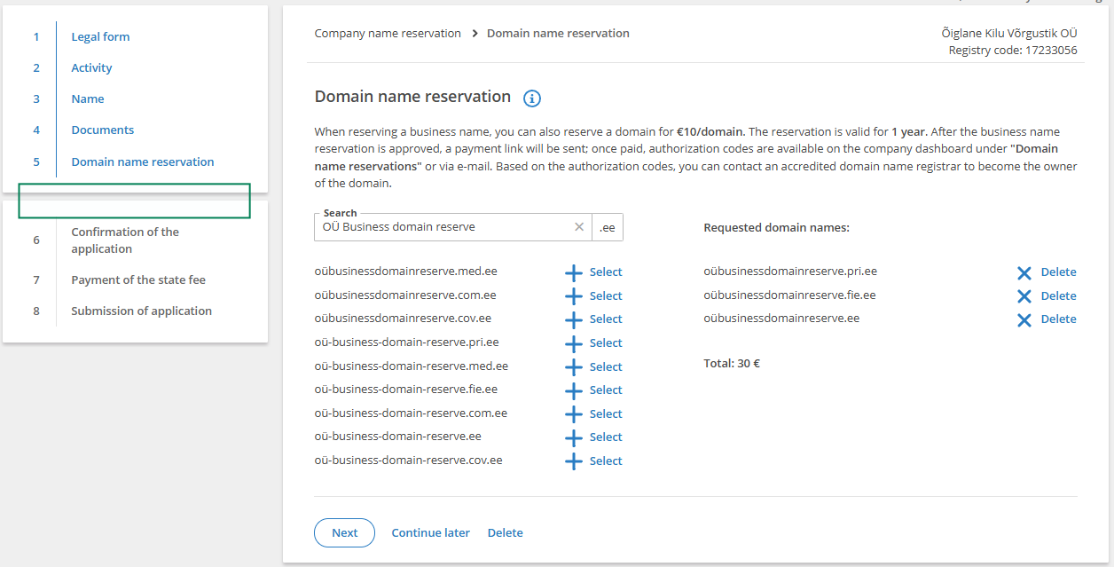Screen dimensions: 1114x567
Task: Click X icon for oübusinessdomainreserve.pri.ee
Action: (x=1024, y=272)
